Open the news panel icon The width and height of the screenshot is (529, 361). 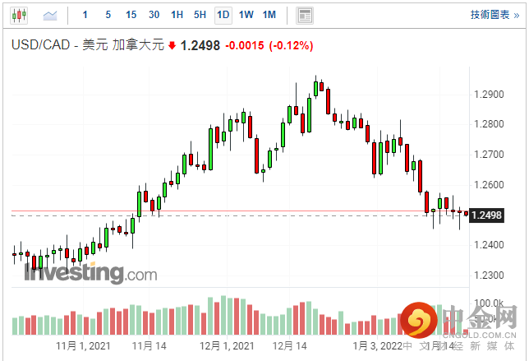(x=305, y=15)
